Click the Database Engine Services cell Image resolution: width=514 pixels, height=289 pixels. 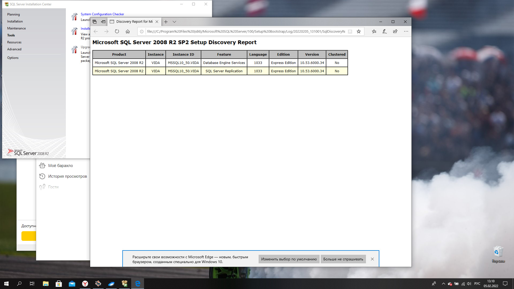coord(224,63)
